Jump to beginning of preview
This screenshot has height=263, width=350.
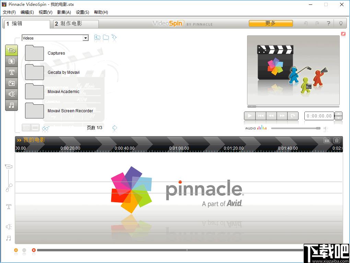point(260,116)
